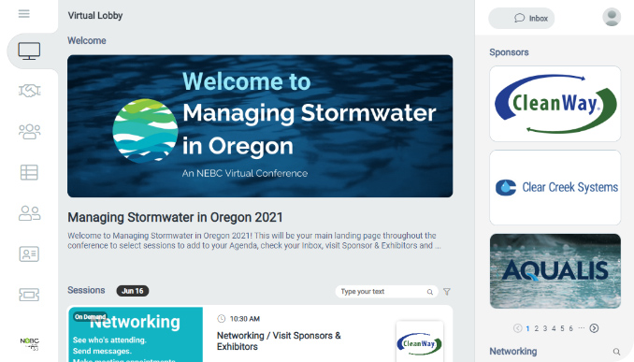Open the handshake sponsors icon
The height and width of the screenshot is (362, 634).
pyautogui.click(x=30, y=91)
